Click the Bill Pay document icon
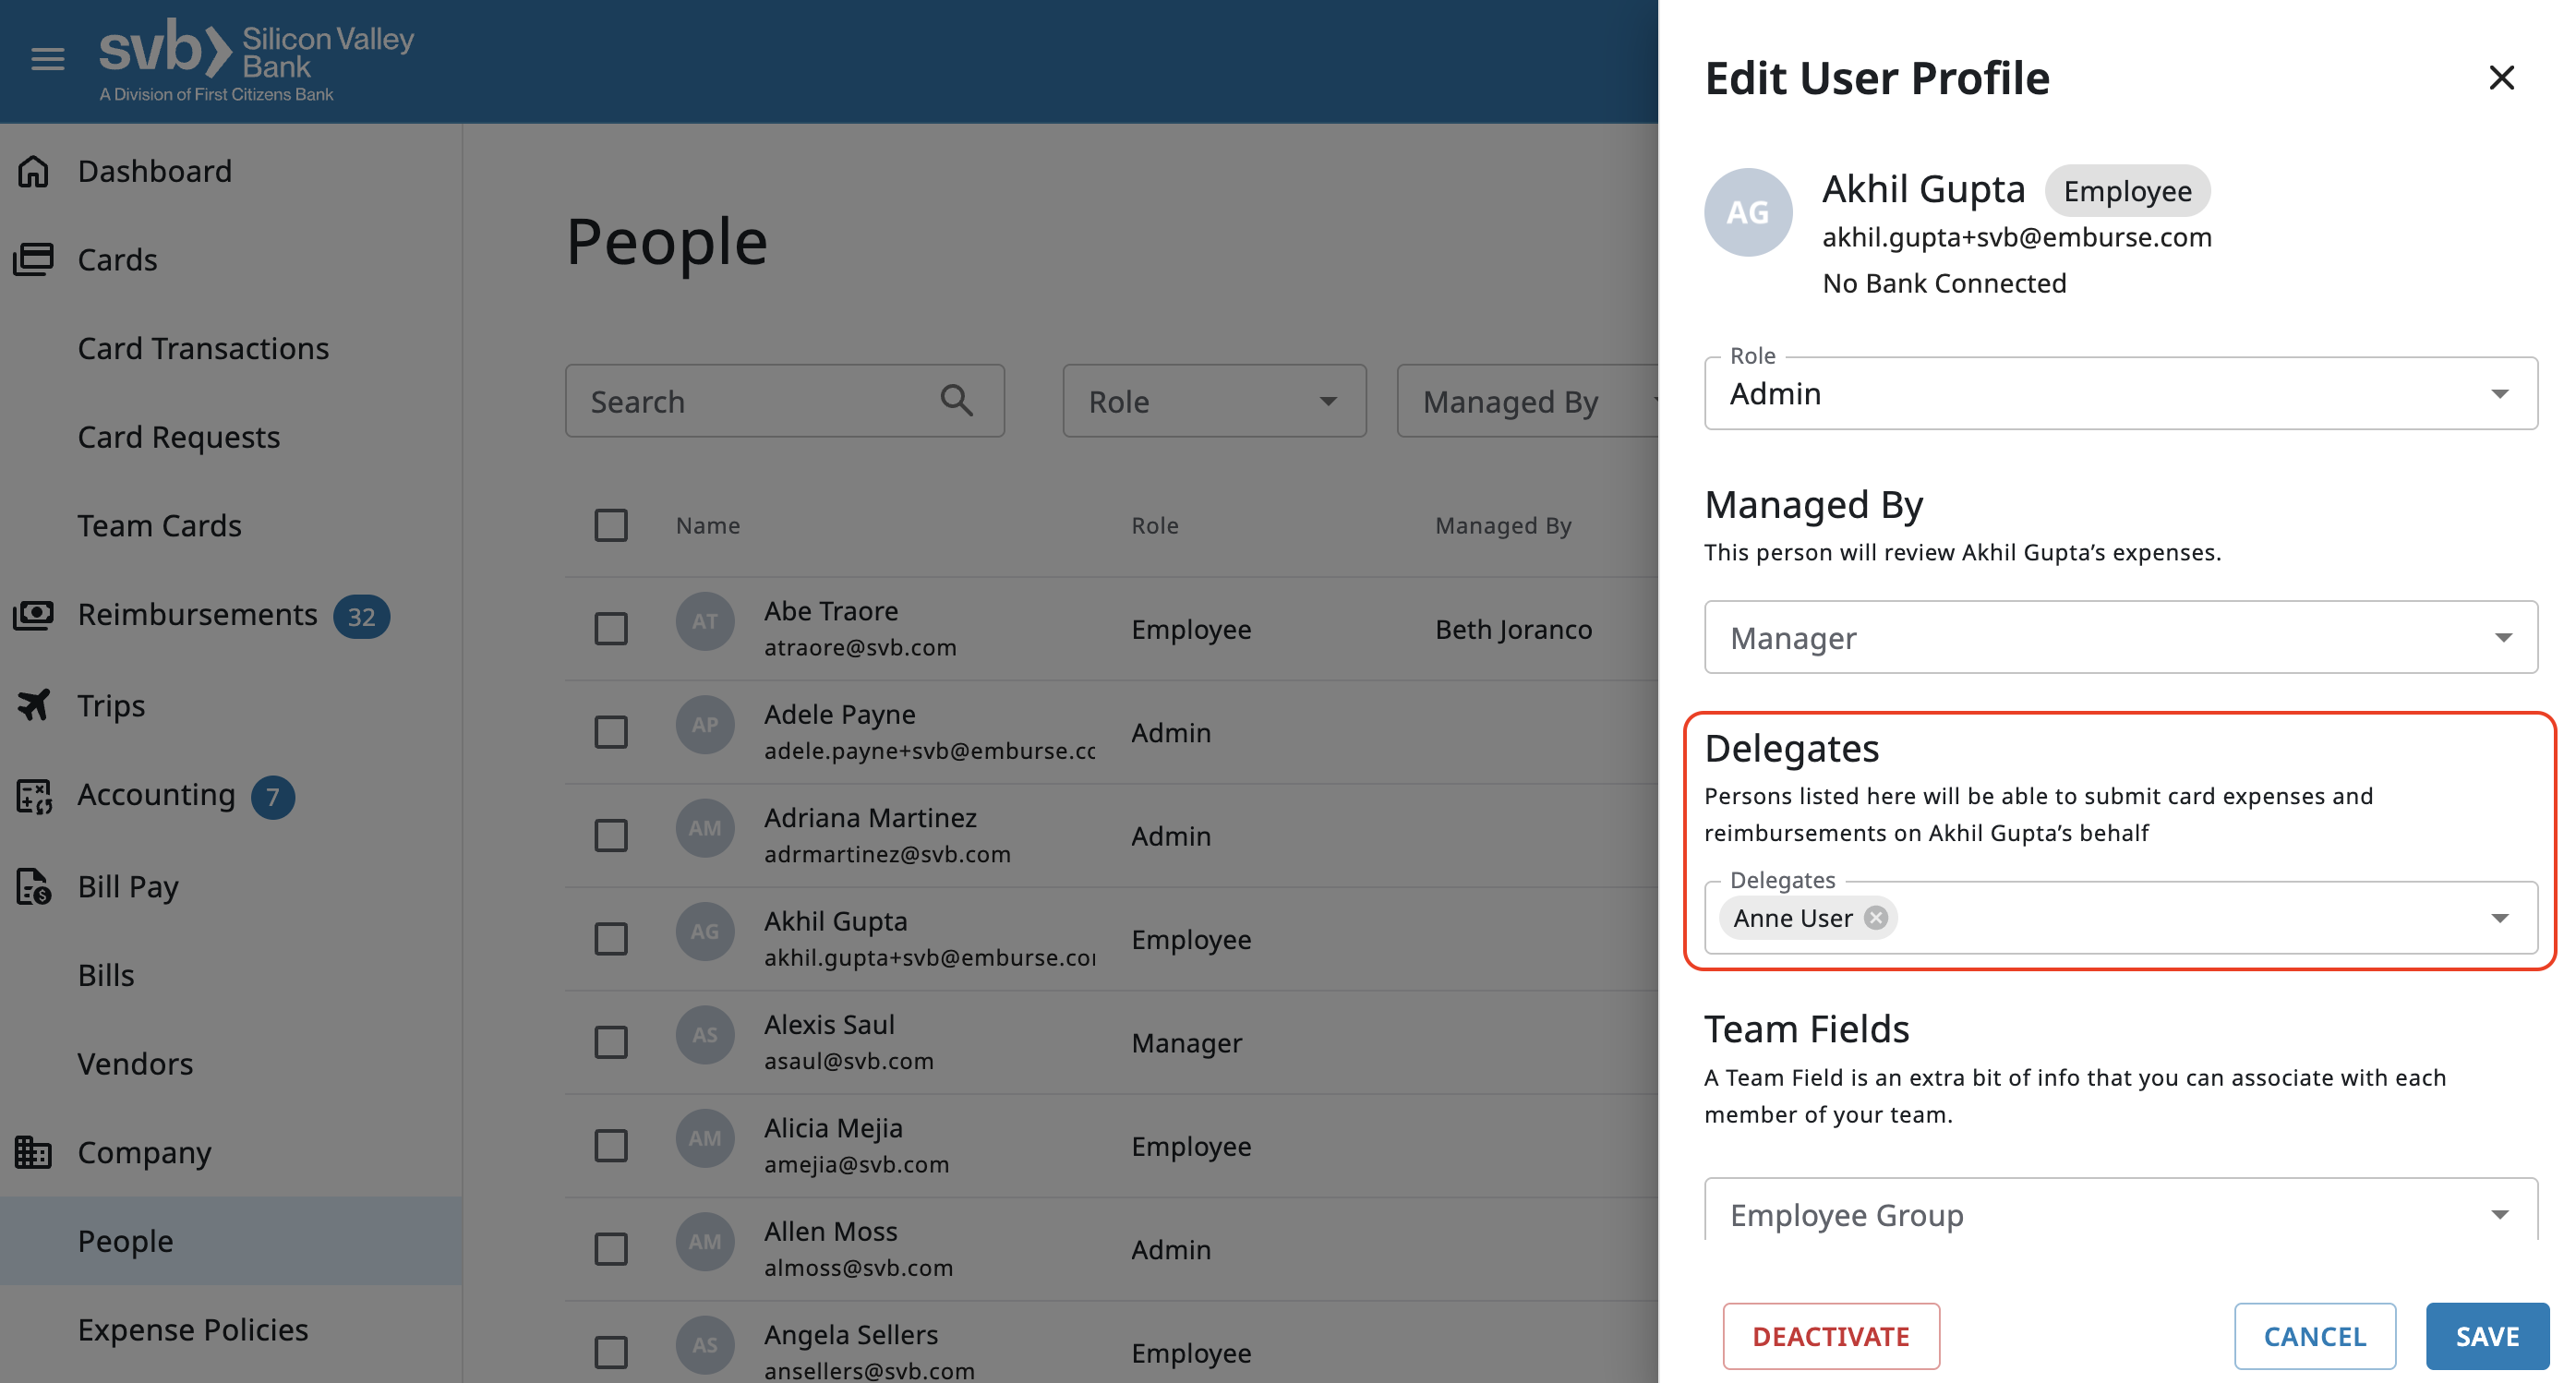The height and width of the screenshot is (1383, 2576). tap(33, 886)
